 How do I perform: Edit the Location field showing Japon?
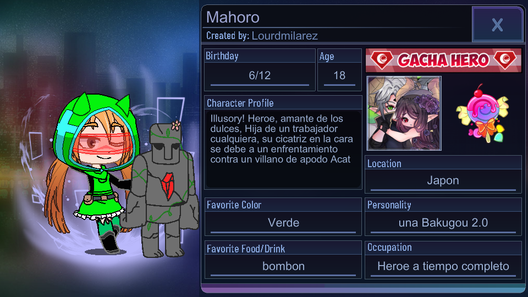[x=443, y=181]
